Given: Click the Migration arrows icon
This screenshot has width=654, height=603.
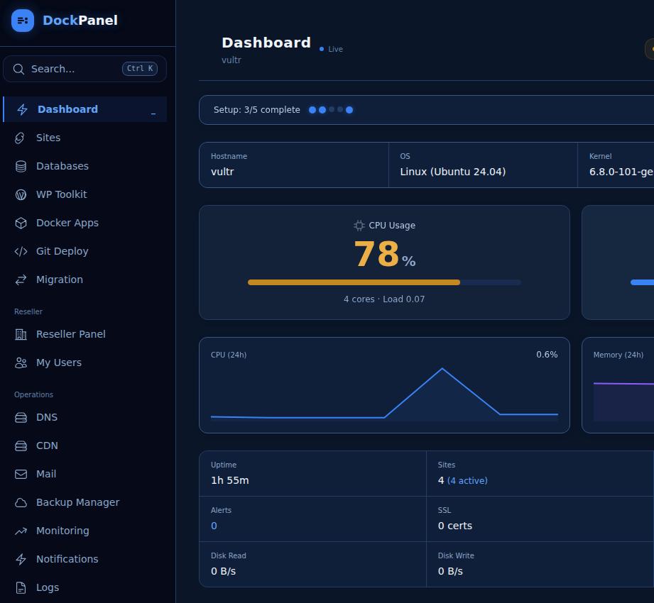Looking at the screenshot, I should coord(21,280).
